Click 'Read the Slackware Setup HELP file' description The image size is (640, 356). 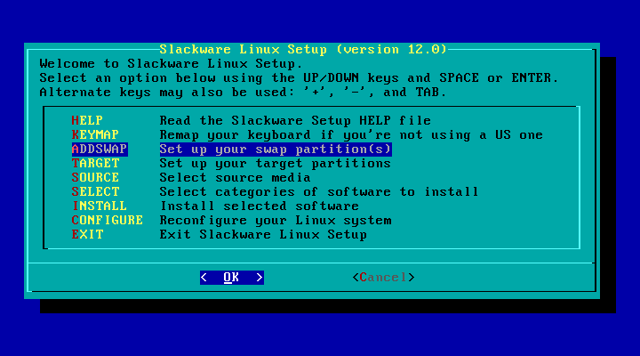click(295, 121)
